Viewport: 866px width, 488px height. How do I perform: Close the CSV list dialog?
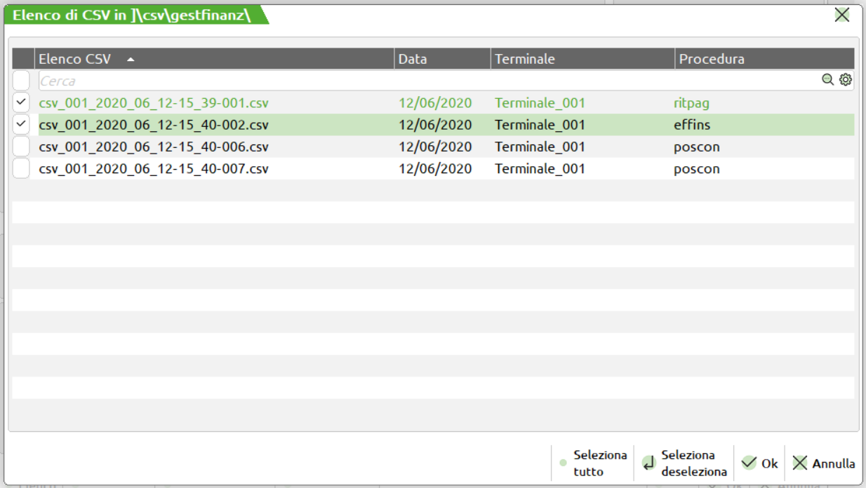(x=841, y=15)
